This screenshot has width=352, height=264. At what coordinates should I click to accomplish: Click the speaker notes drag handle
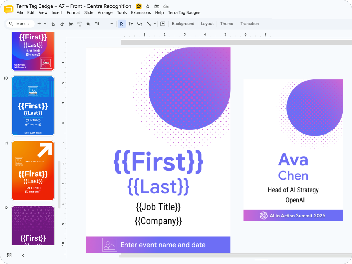click(x=261, y=260)
